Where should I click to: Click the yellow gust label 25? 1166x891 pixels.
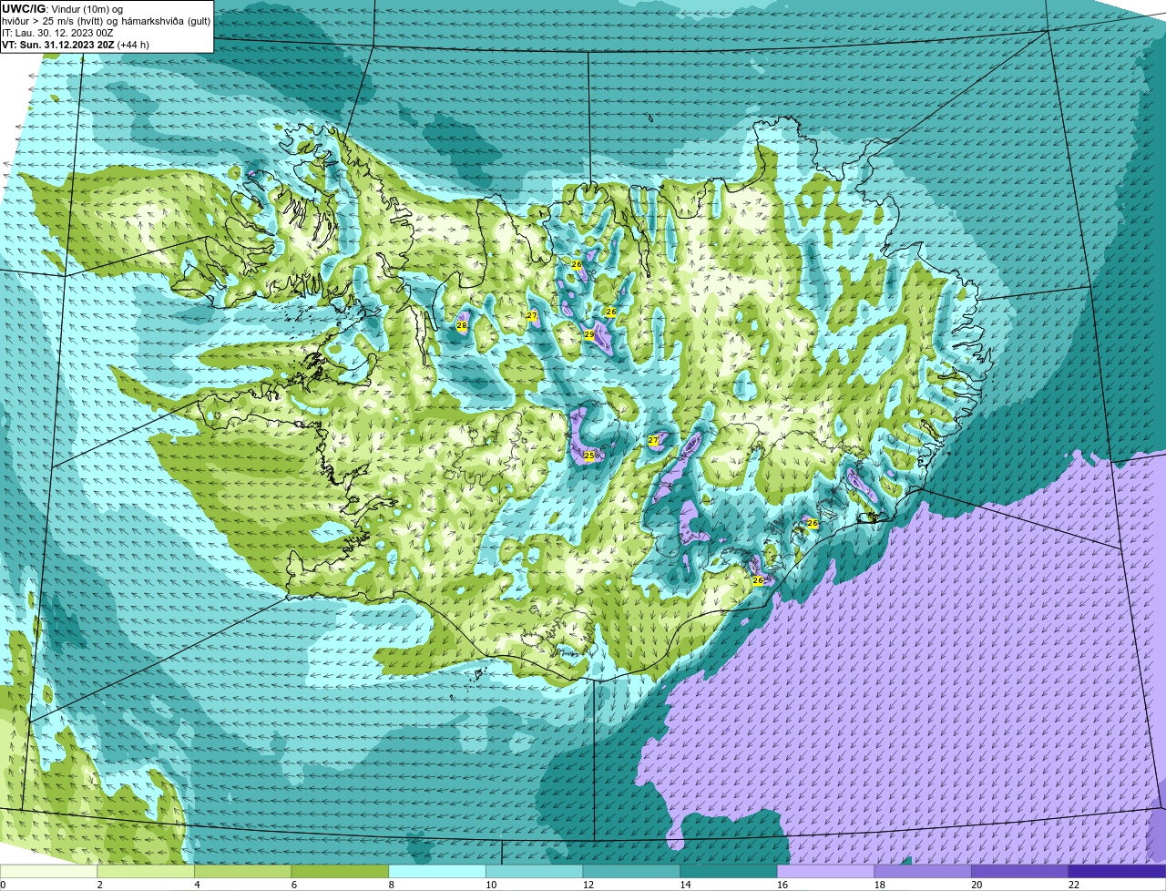click(588, 456)
